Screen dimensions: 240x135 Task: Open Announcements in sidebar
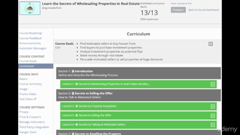coord(30,43)
